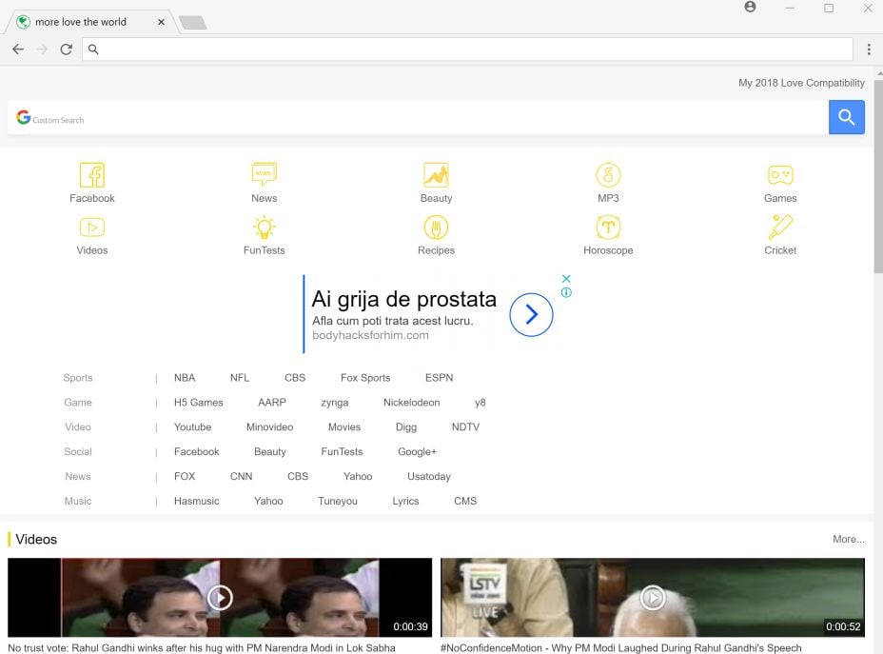Open the H5 Games link

coord(198,402)
